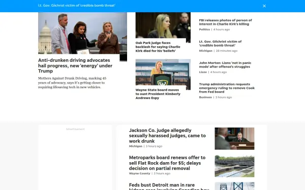Open the courtroom judge thumbnail
305x190 pixels.
pyautogui.click(x=234, y=138)
